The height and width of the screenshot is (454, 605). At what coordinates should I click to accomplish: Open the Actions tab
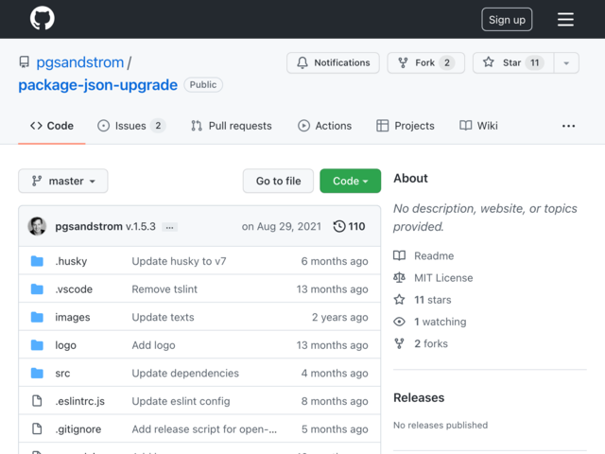tap(324, 126)
